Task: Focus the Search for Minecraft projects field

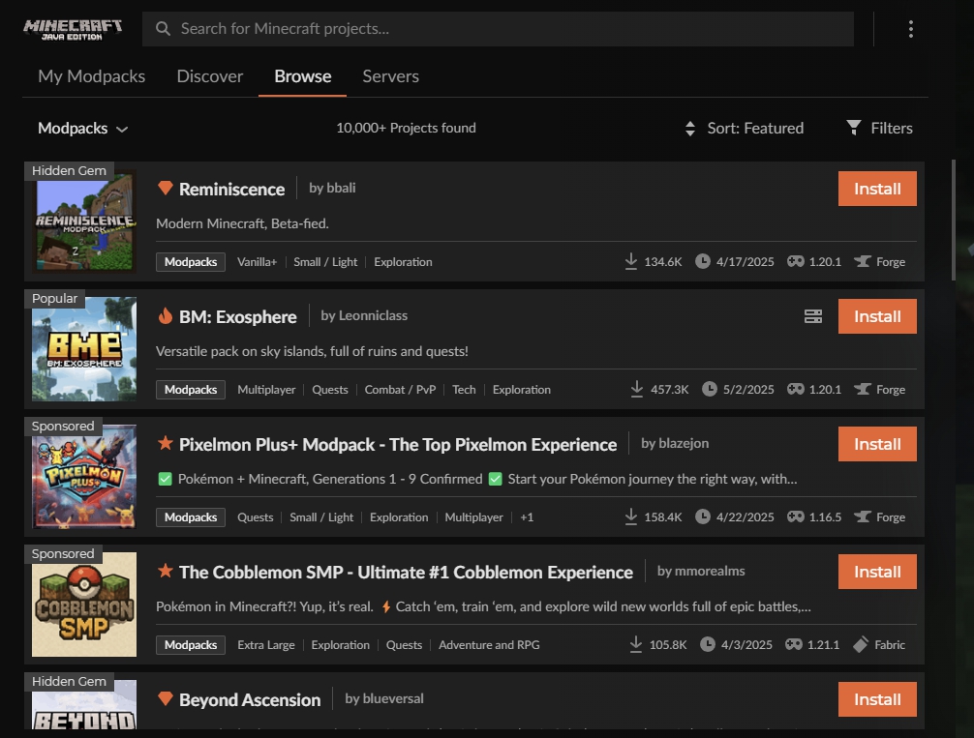Action: (x=498, y=29)
